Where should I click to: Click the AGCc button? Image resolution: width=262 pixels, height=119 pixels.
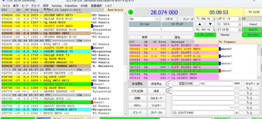pos(138,105)
